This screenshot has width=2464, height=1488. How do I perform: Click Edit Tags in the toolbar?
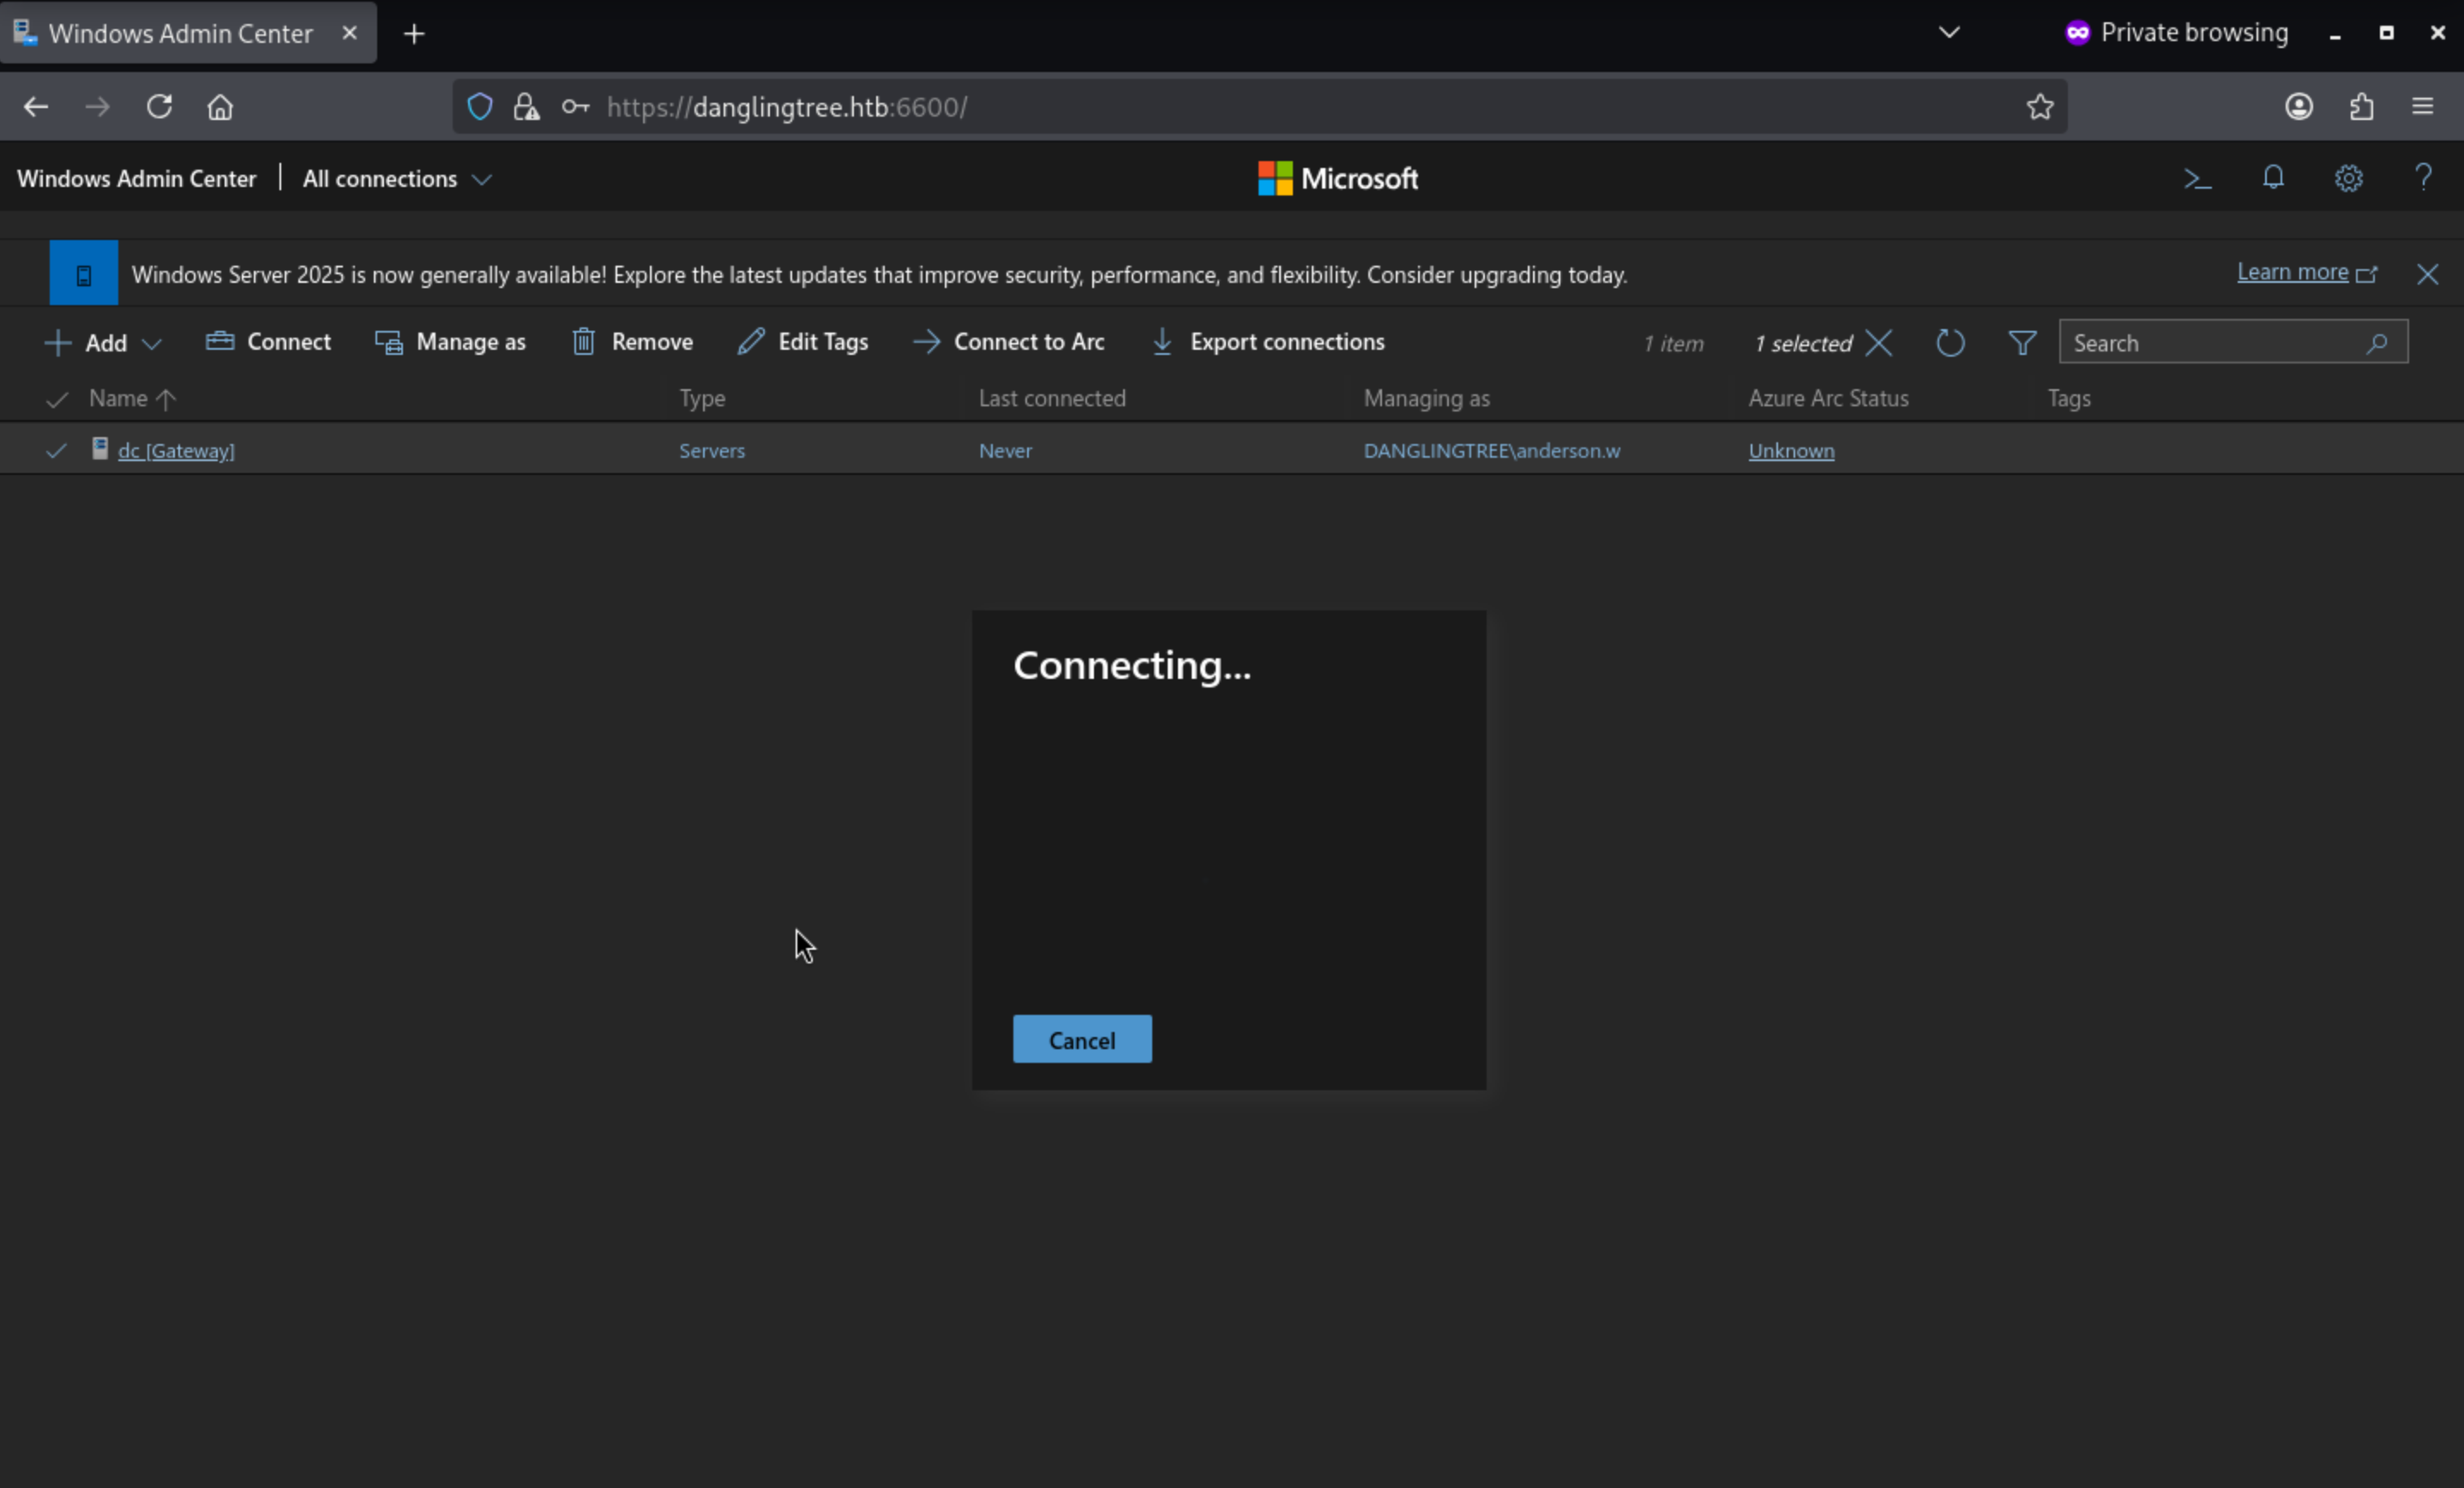(x=803, y=342)
